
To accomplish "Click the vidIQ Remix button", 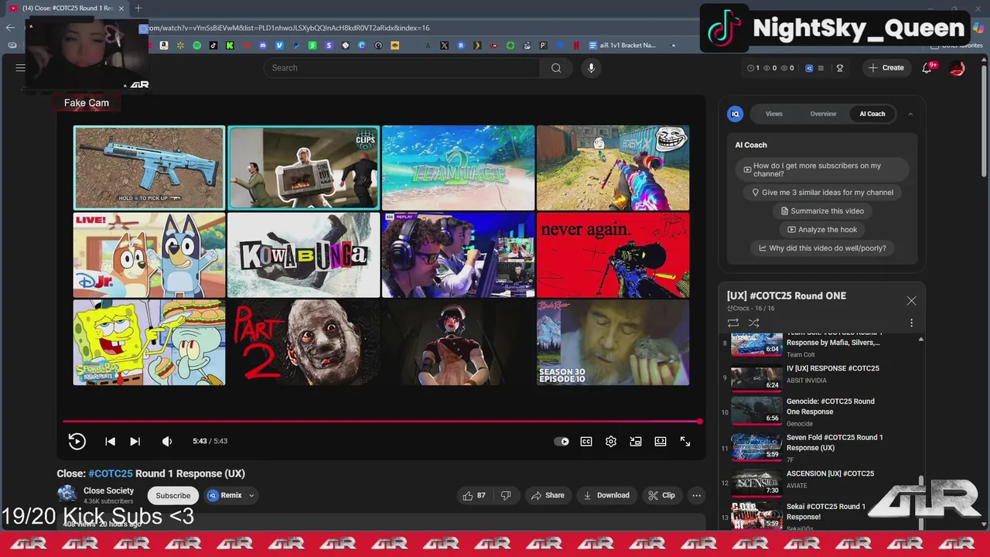I will [x=224, y=496].
